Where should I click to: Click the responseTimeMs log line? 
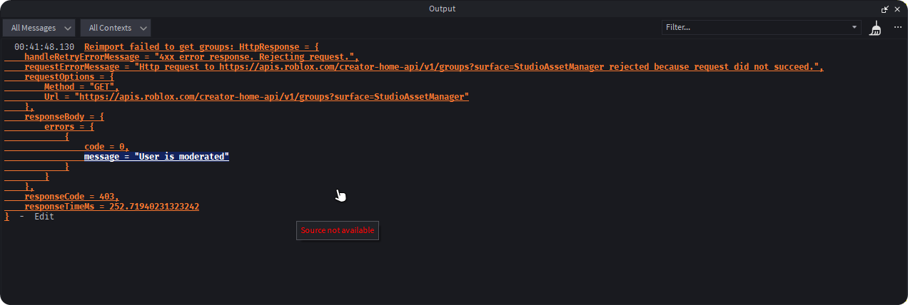click(x=111, y=206)
